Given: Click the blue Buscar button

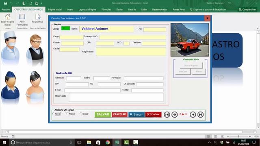Looking at the screenshot, I should (136, 114).
